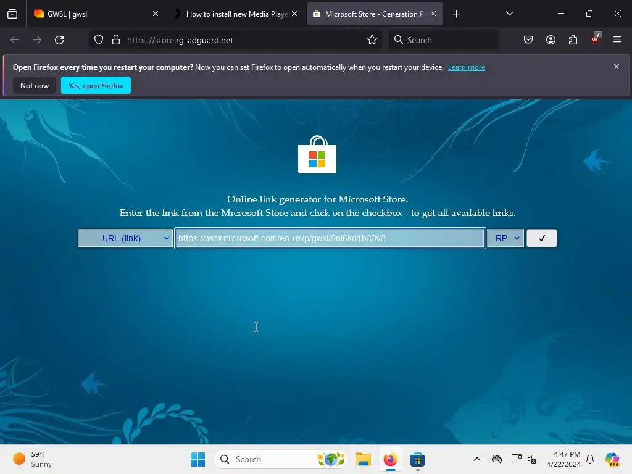Close the Microsoft Store Generation tab
The image size is (632, 474).
pyautogui.click(x=433, y=14)
